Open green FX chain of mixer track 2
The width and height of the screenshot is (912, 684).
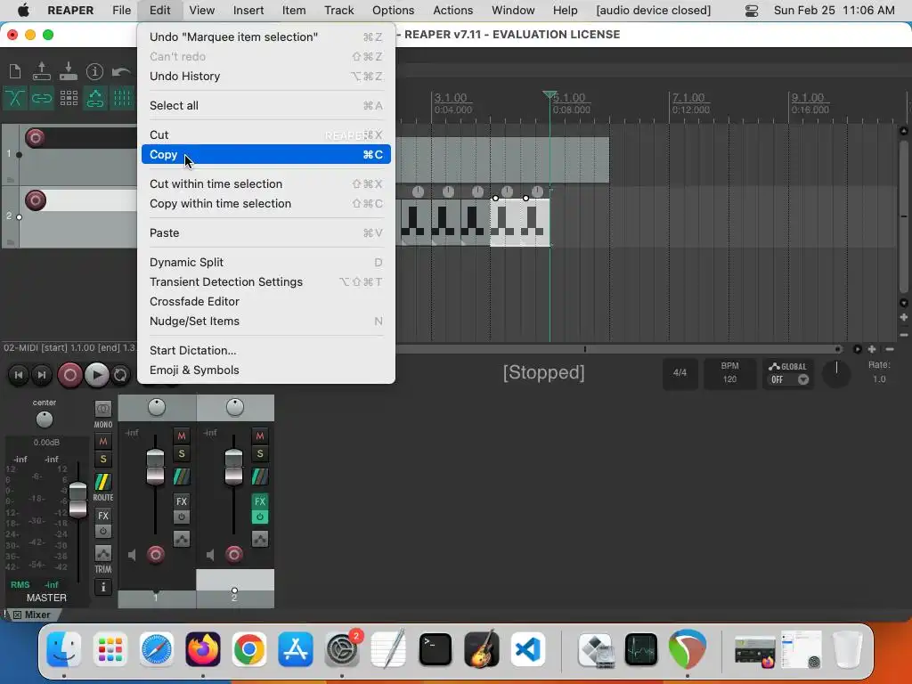pos(260,501)
